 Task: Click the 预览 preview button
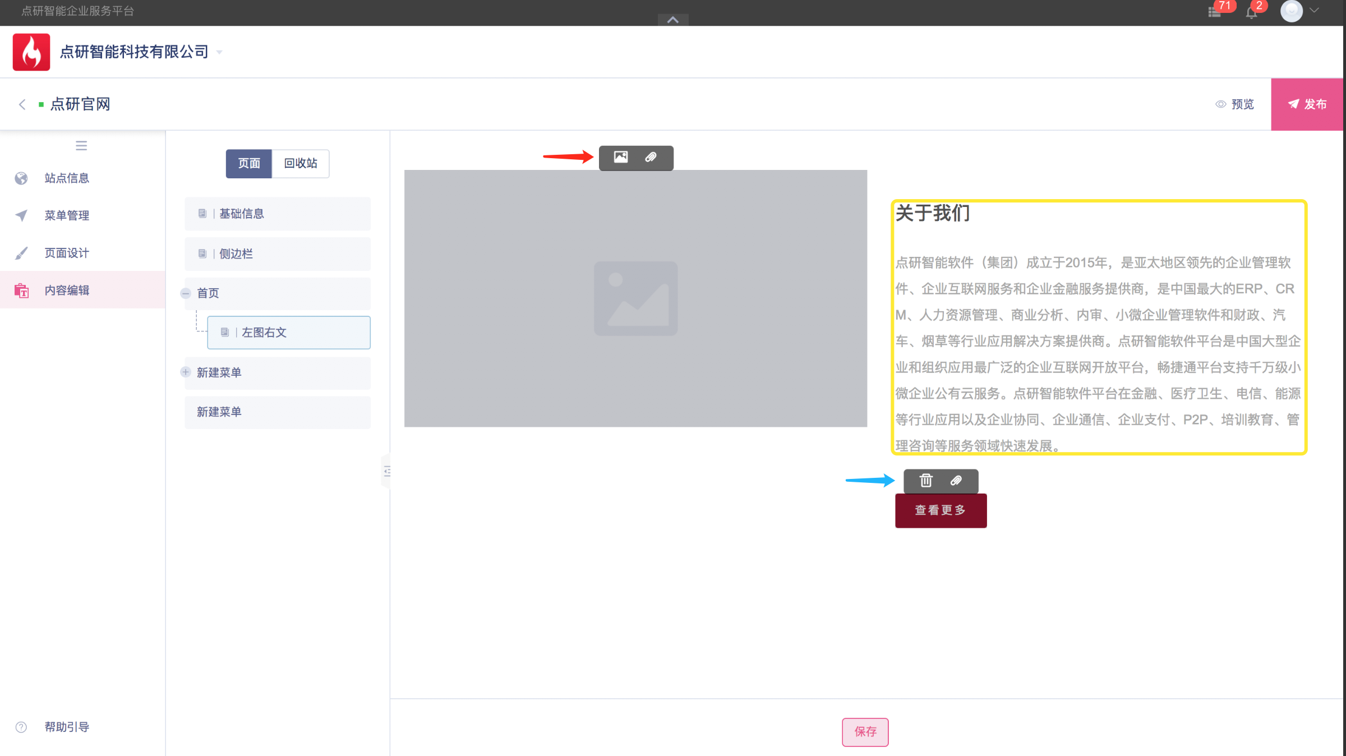click(1235, 104)
